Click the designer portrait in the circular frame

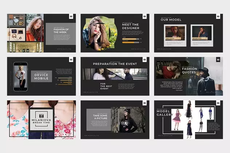pyautogui.click(x=100, y=33)
